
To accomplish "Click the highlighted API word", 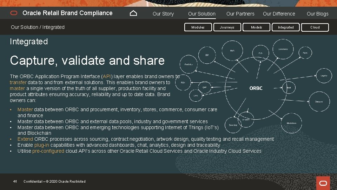I will click(x=107, y=76).
